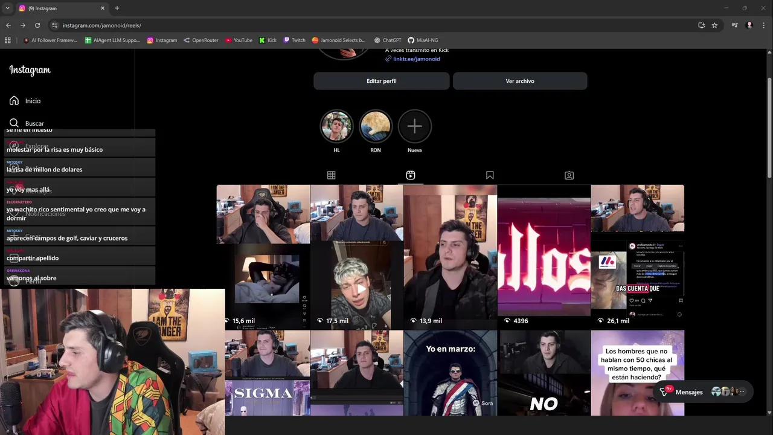Open the OpenRouter bookmark
This screenshot has height=435, width=773.
tap(201, 40)
